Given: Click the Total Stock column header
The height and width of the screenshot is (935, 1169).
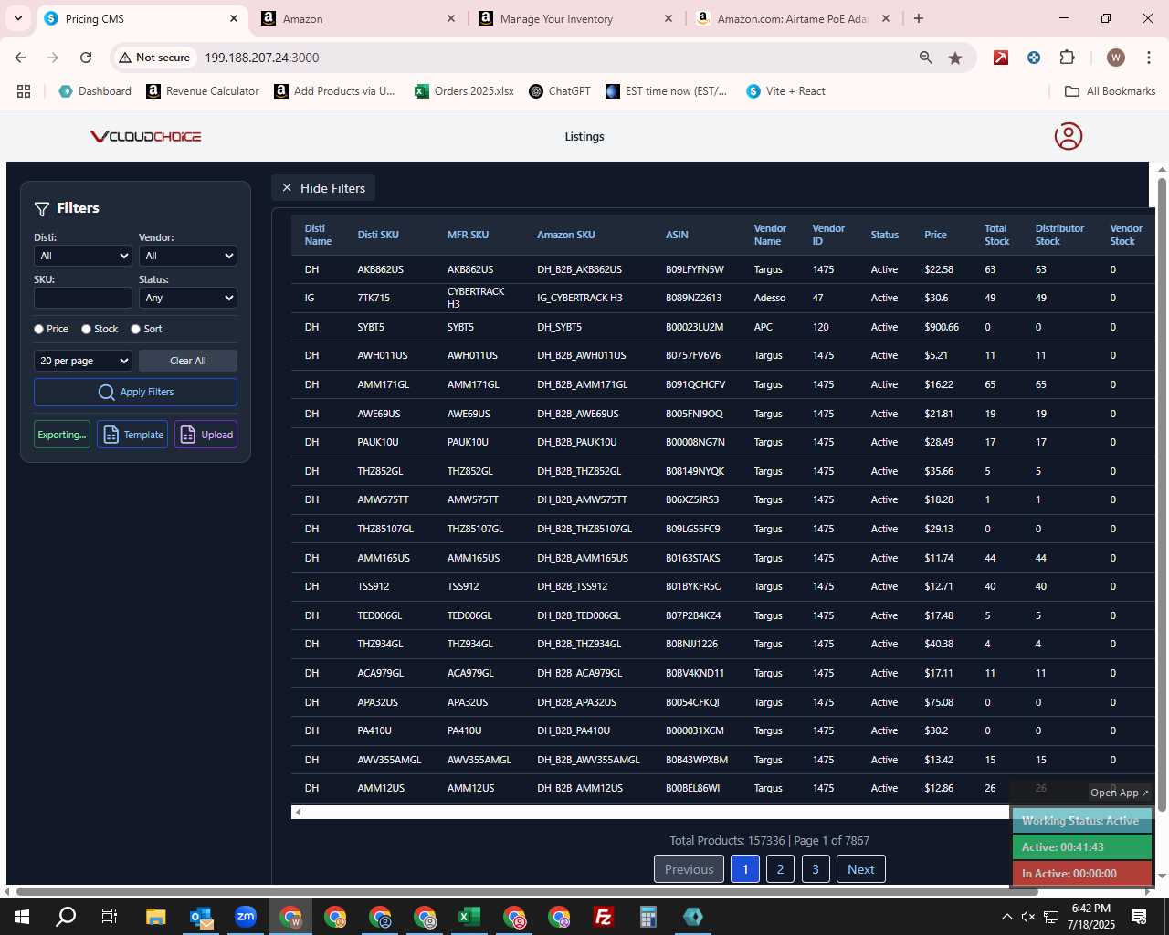Looking at the screenshot, I should coord(996,235).
